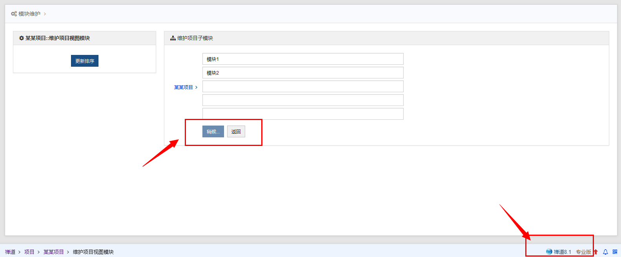Click the third (first empty) module field
Screen dimensions: 621x257
pos(302,86)
